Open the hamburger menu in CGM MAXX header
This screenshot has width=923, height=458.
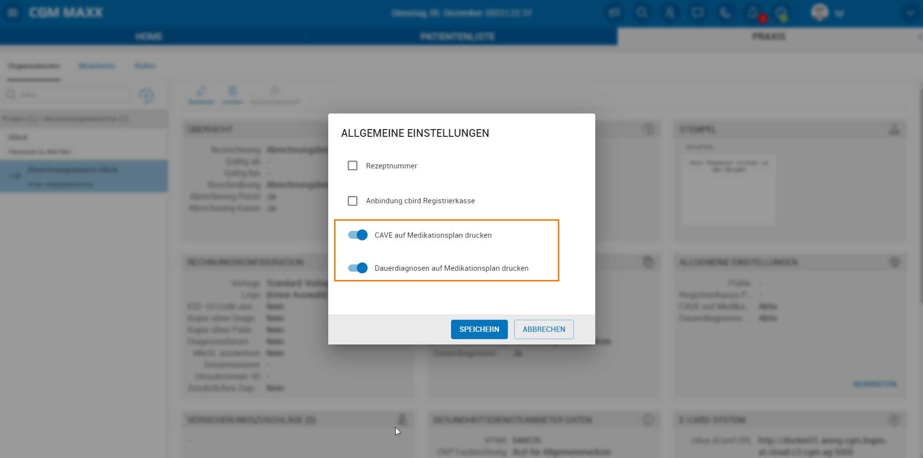[x=13, y=13]
